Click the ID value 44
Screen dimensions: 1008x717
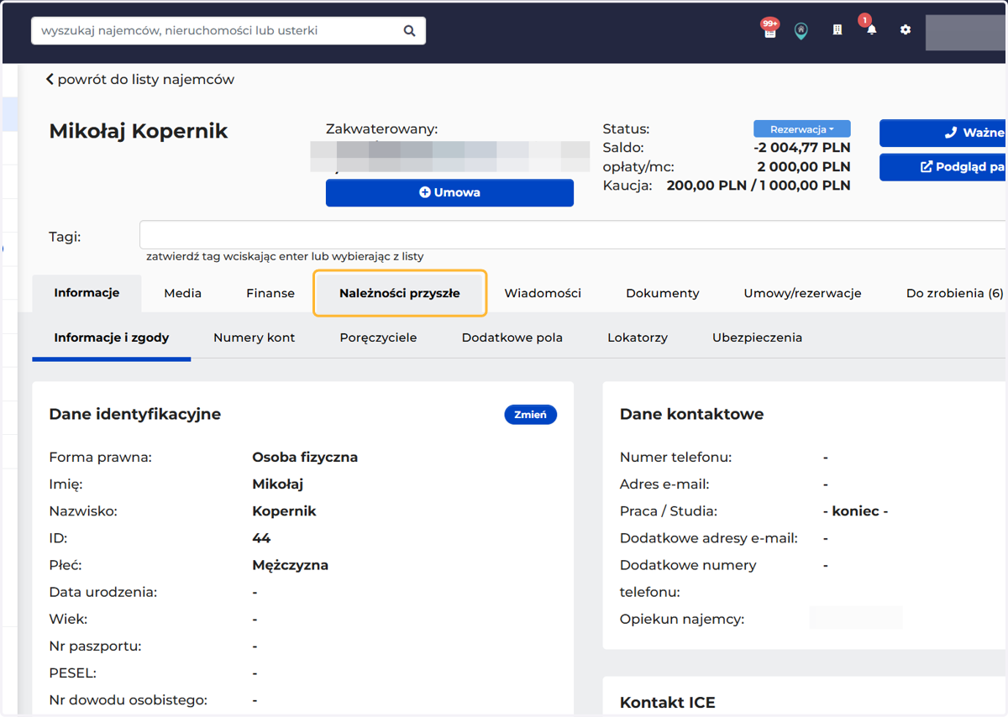[261, 538]
